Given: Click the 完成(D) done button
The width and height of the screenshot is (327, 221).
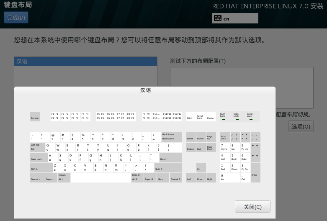Looking at the screenshot, I should point(16,18).
